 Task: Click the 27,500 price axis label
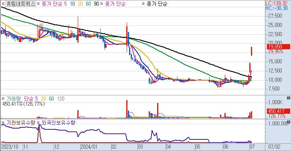[275, 16]
